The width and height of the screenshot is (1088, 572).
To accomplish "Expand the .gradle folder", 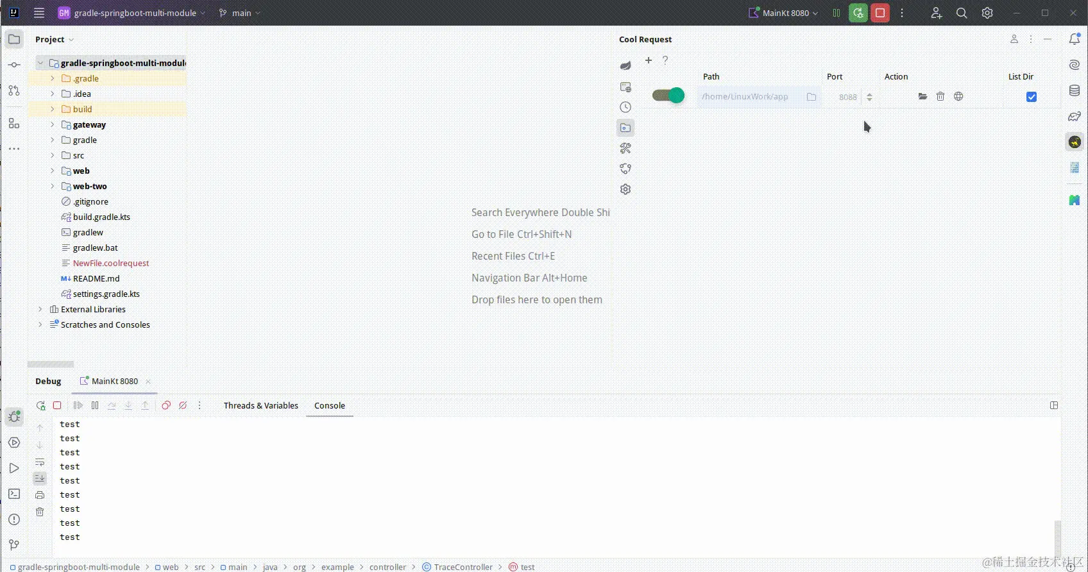I will coord(53,78).
